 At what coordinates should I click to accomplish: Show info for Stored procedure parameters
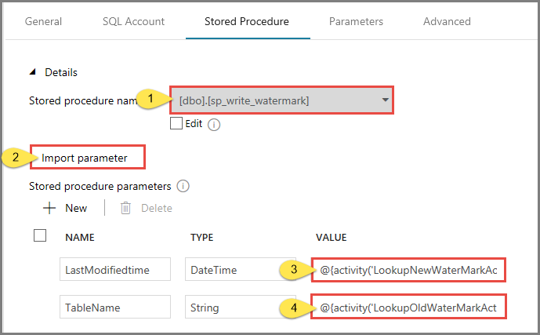pos(183,186)
